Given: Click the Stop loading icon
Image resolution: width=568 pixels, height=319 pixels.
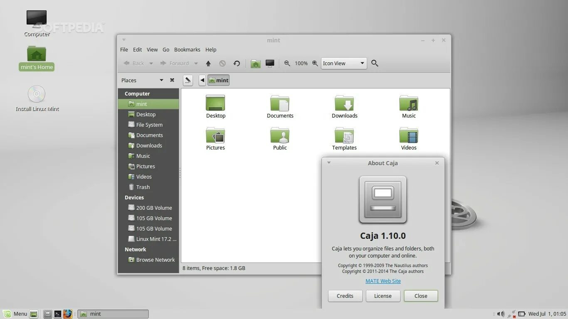Looking at the screenshot, I should [222, 63].
